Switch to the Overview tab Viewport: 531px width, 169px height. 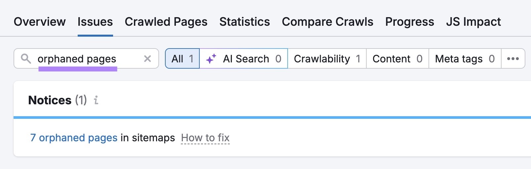click(x=40, y=22)
